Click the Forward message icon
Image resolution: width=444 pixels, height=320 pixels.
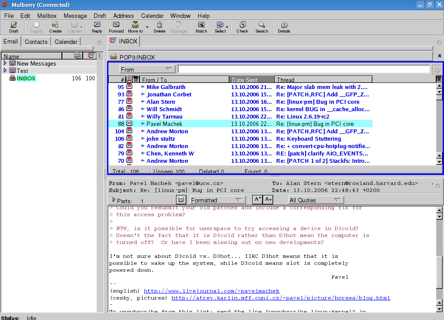click(116, 27)
